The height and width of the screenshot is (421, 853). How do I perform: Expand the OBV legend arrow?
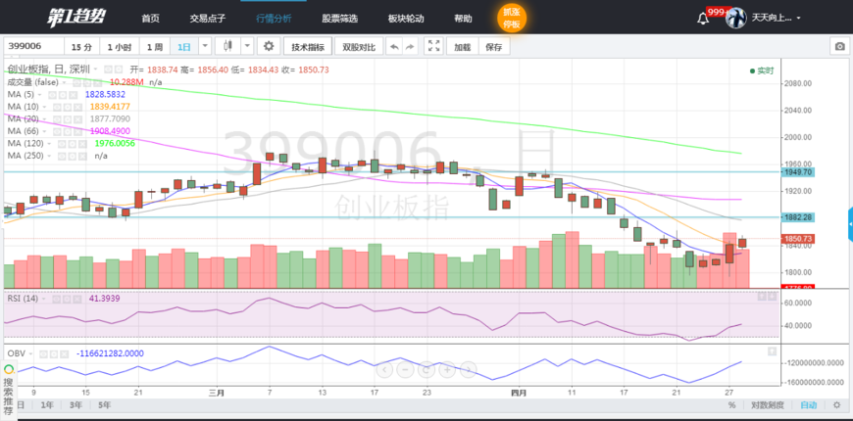click(x=30, y=353)
